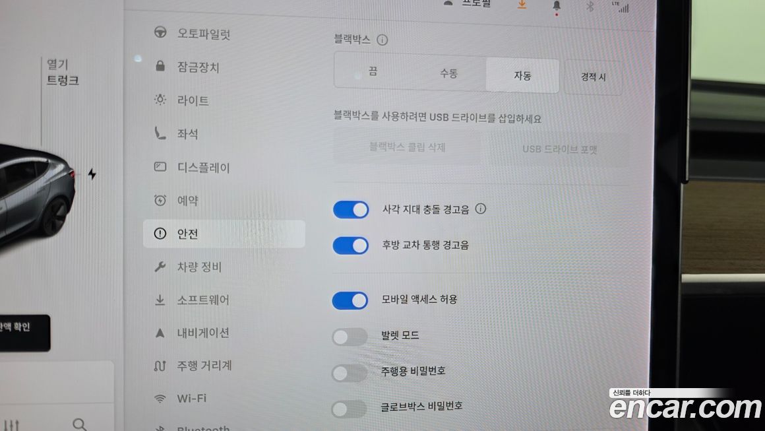Set 블랙박스 mode to 수동
This screenshot has height=431, width=765.
(x=448, y=73)
